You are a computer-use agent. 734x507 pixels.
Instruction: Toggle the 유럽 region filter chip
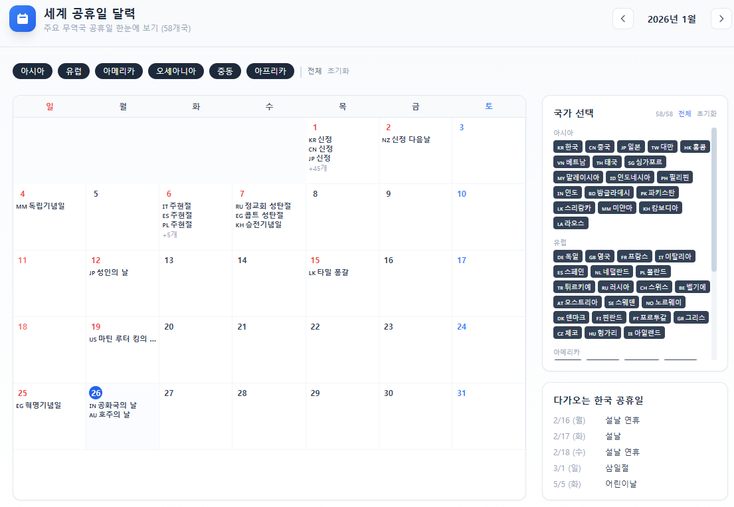[x=74, y=71]
